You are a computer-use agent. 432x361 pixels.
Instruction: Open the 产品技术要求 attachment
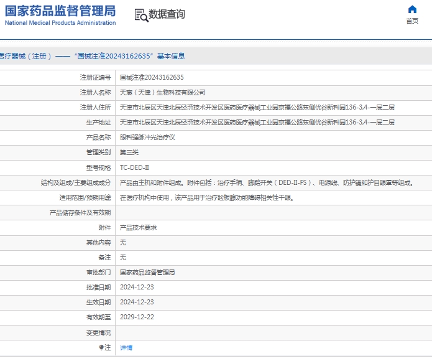(x=139, y=228)
